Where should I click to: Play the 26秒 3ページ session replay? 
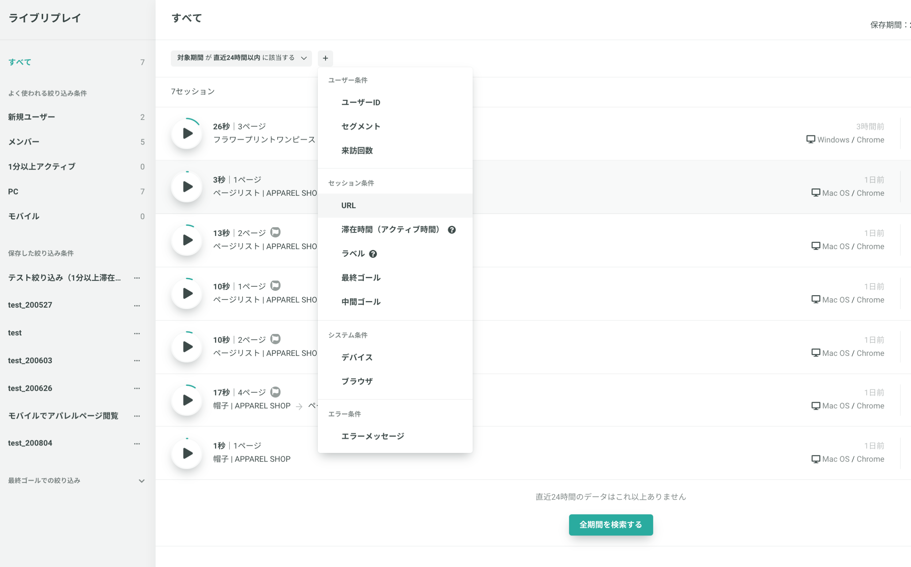point(187,134)
